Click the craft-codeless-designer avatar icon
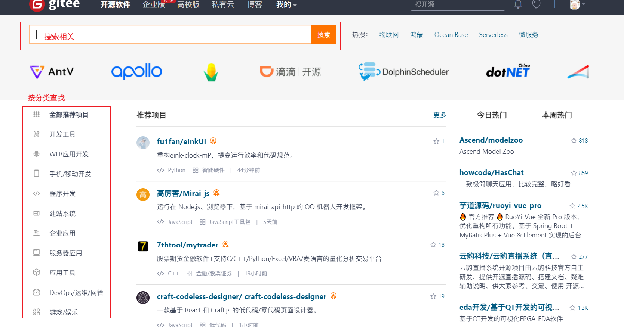This screenshot has width=624, height=327. (x=143, y=298)
